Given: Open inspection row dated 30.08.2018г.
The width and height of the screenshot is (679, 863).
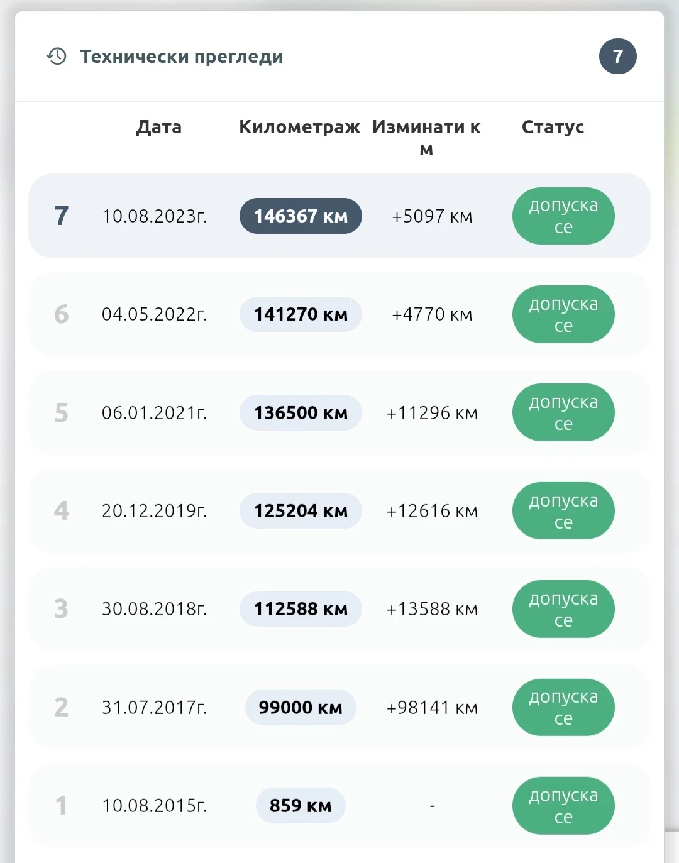Looking at the screenshot, I should (154, 609).
